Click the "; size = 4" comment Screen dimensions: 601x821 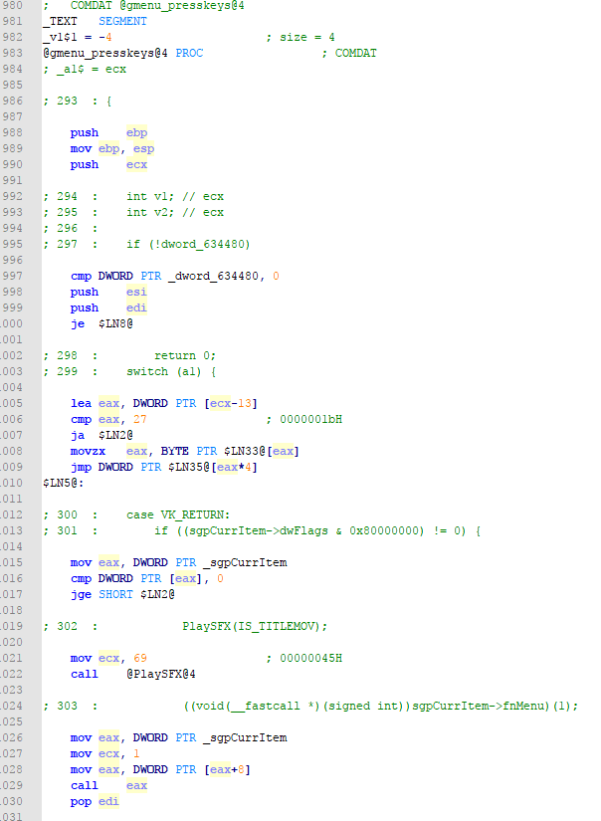point(300,38)
